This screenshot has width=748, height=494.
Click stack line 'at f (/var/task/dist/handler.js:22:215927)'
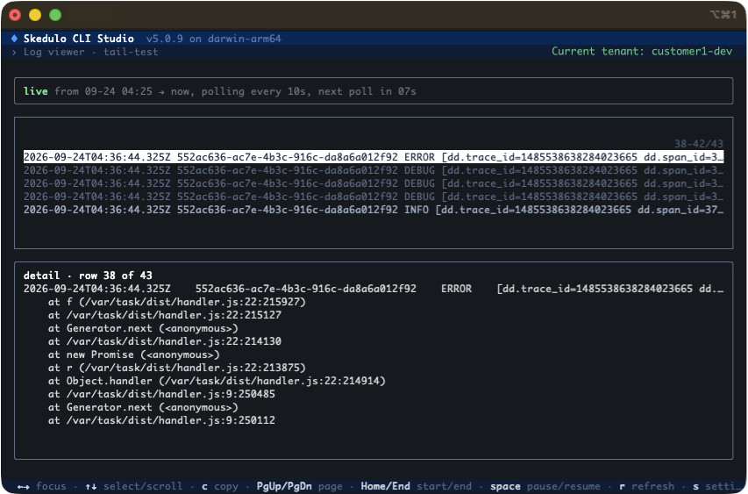(x=177, y=302)
